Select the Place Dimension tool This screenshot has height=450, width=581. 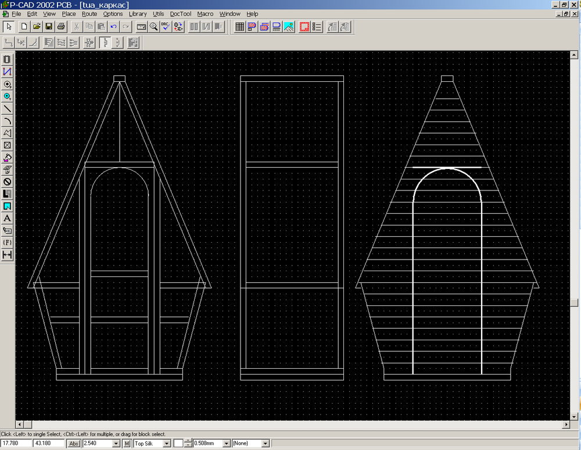click(x=8, y=255)
